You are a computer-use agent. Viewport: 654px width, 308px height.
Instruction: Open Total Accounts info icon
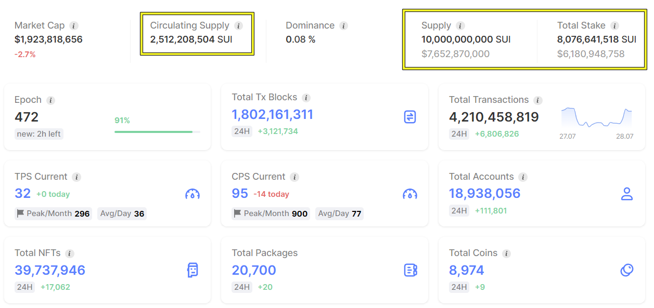(x=523, y=177)
